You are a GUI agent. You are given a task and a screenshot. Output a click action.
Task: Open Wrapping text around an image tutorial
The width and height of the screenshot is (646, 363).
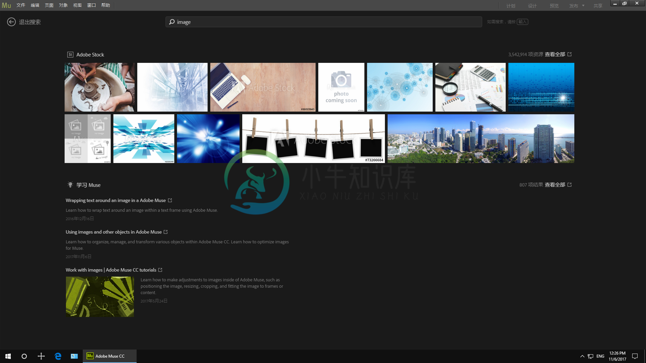(x=116, y=200)
